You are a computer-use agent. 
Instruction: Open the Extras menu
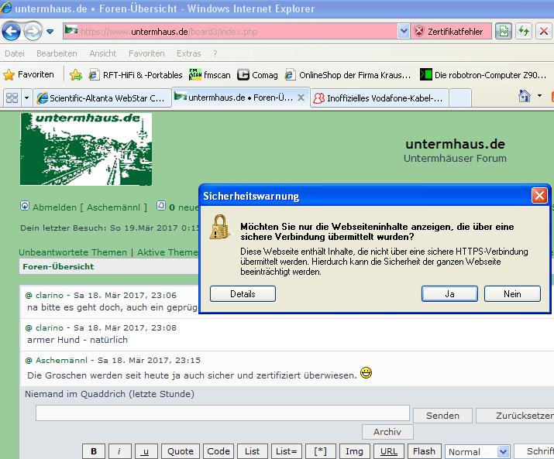tap(188, 53)
